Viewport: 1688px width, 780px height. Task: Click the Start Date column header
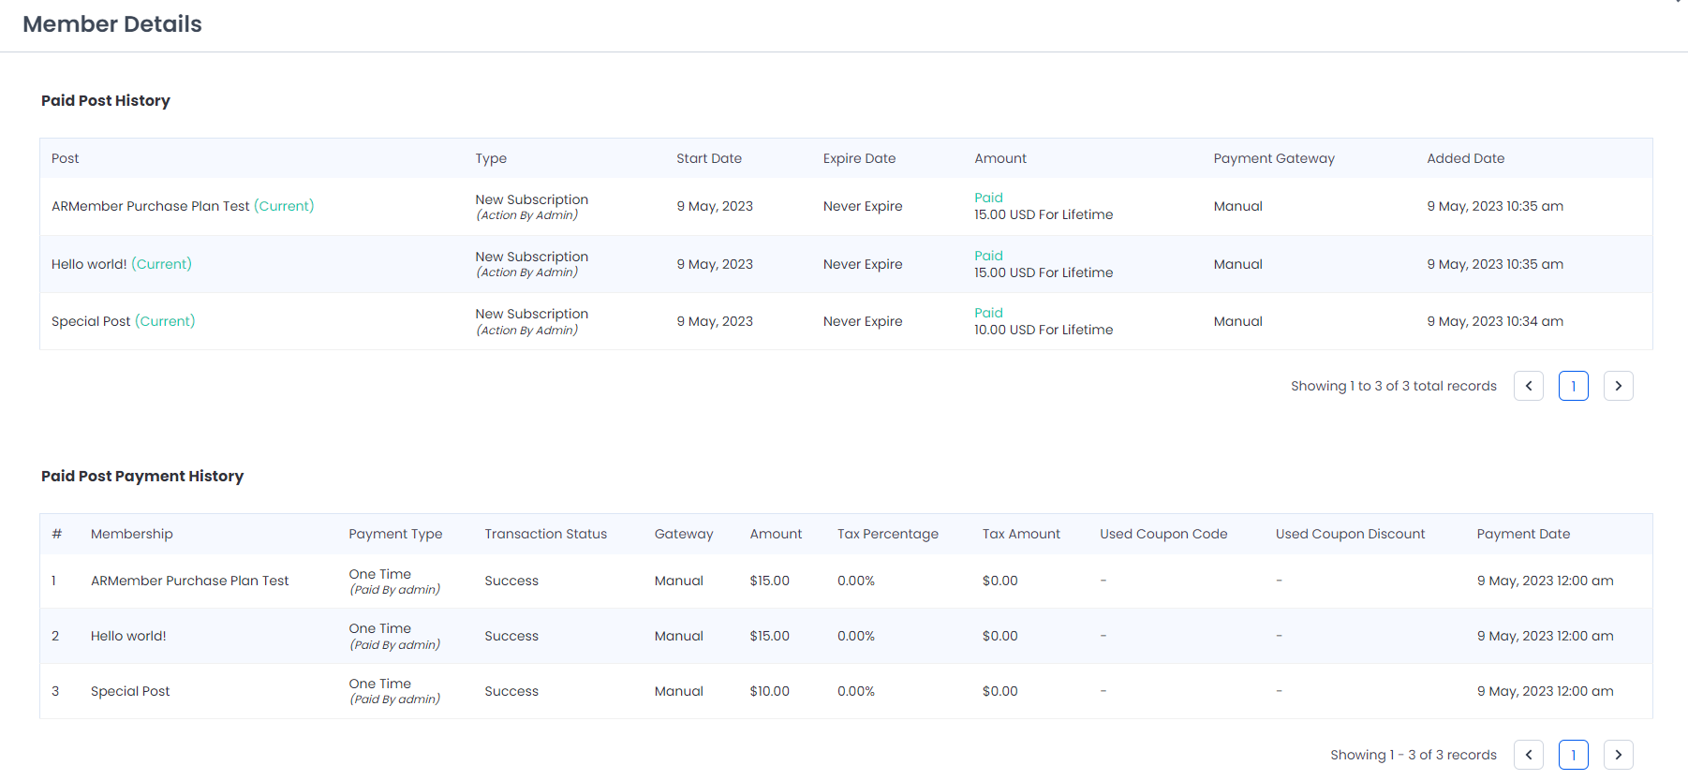[709, 158]
